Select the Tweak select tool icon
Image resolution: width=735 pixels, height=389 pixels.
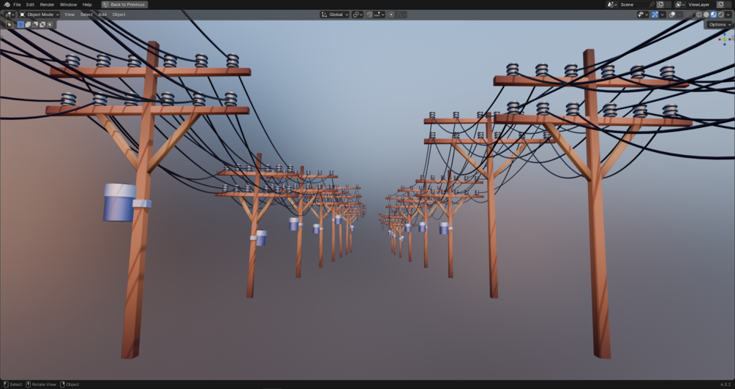click(10, 24)
